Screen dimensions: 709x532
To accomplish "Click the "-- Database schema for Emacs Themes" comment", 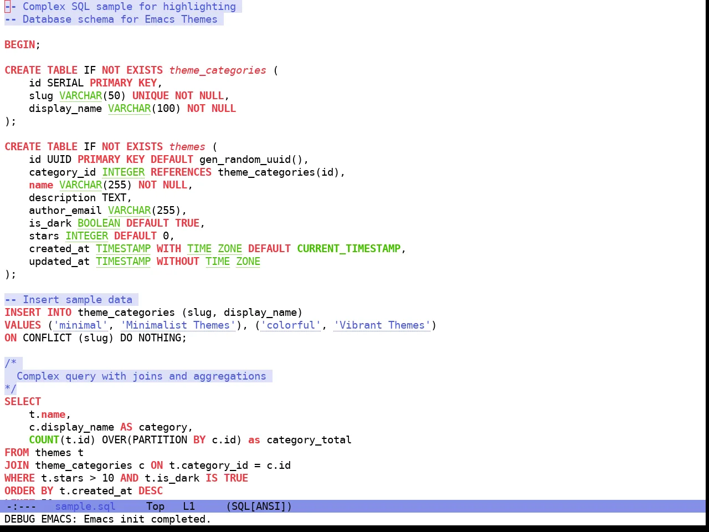I will coord(111,19).
